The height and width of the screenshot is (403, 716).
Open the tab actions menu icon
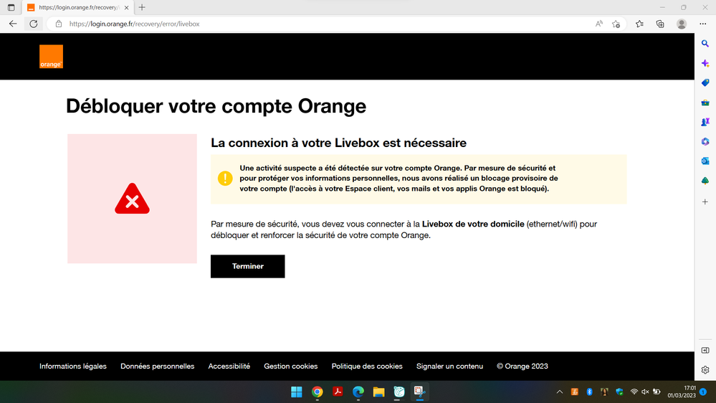11,7
